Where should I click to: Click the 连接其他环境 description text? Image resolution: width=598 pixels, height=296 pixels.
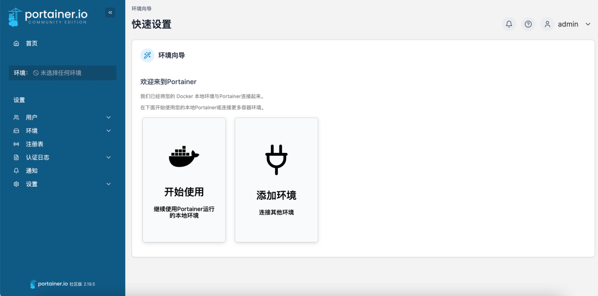276,212
